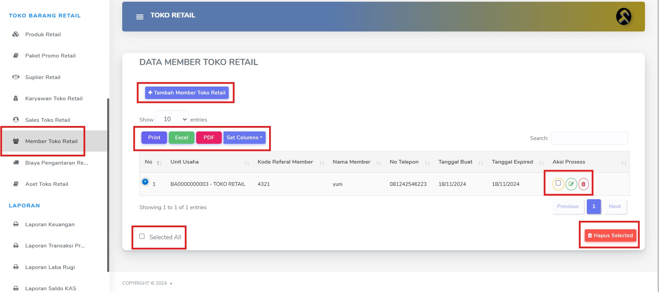
Task: Open the Show entries count dropdown
Action: [172, 119]
